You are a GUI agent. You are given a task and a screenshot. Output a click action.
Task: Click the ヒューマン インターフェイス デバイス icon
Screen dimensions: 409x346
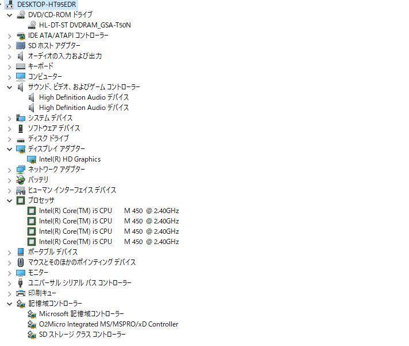tap(21, 190)
